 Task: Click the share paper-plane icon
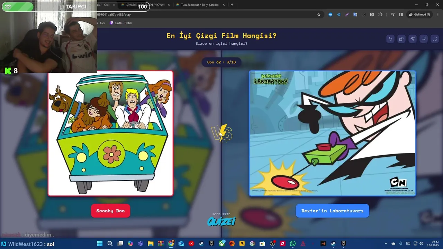pos(413,39)
